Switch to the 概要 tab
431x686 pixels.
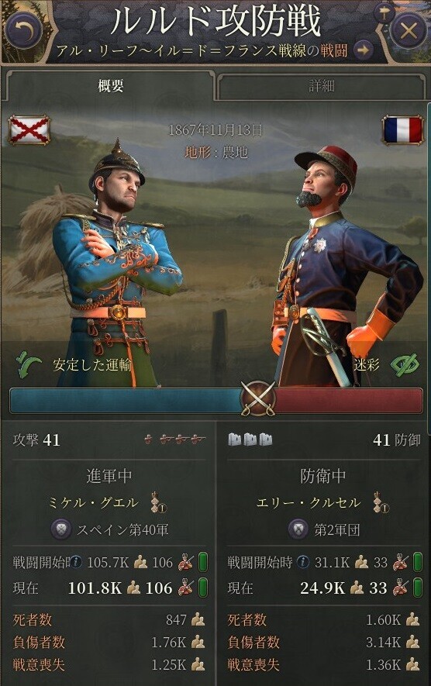click(110, 86)
